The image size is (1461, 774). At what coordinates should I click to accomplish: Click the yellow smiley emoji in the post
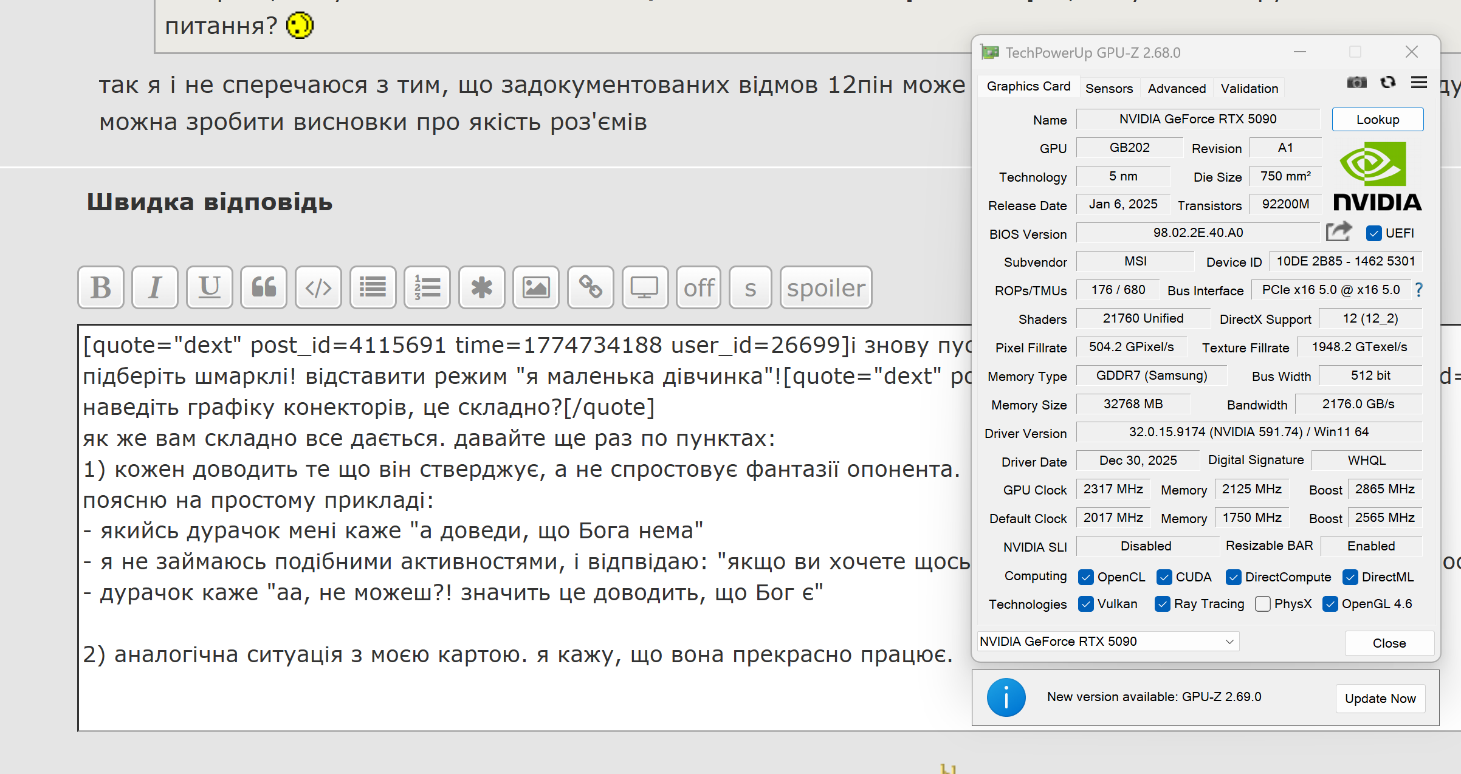pyautogui.click(x=300, y=26)
